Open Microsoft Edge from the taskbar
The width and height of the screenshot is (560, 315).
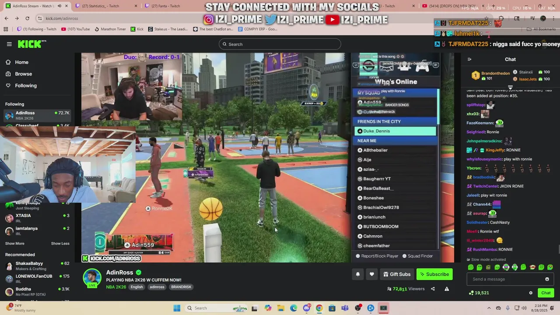[294, 308]
